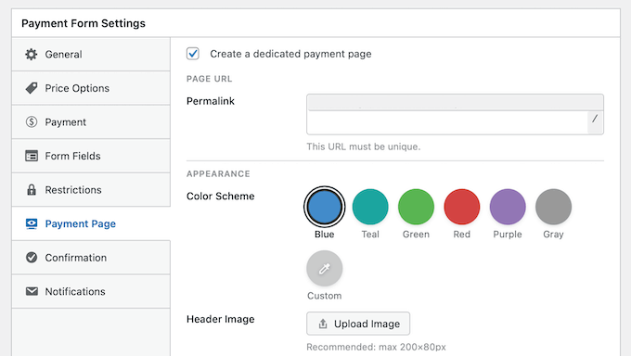Click the Notifications envelope icon
This screenshot has width=631, height=356.
pyautogui.click(x=32, y=291)
